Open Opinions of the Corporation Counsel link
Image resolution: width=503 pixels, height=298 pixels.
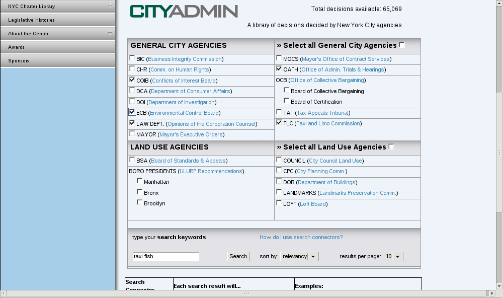(211, 124)
